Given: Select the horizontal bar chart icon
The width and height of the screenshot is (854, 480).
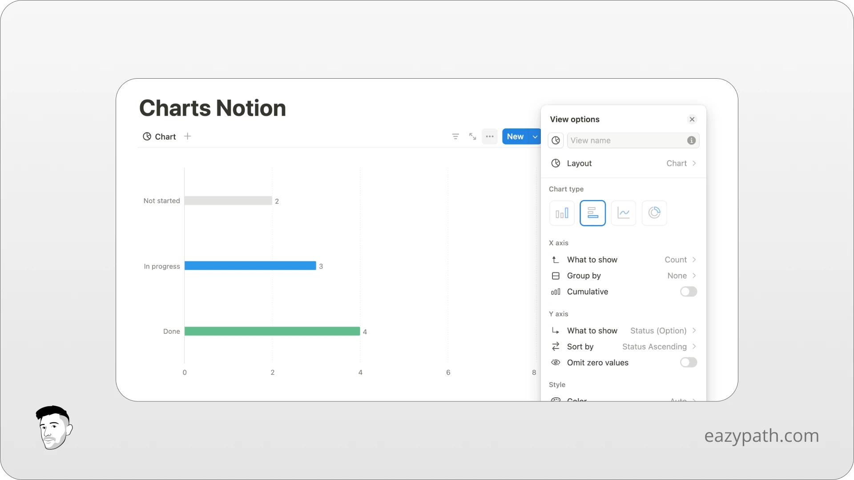Looking at the screenshot, I should pyautogui.click(x=592, y=213).
